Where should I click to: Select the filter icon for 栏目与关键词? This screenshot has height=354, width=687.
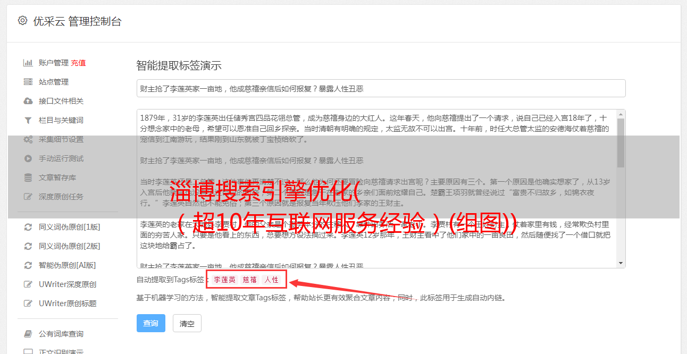[x=28, y=120]
